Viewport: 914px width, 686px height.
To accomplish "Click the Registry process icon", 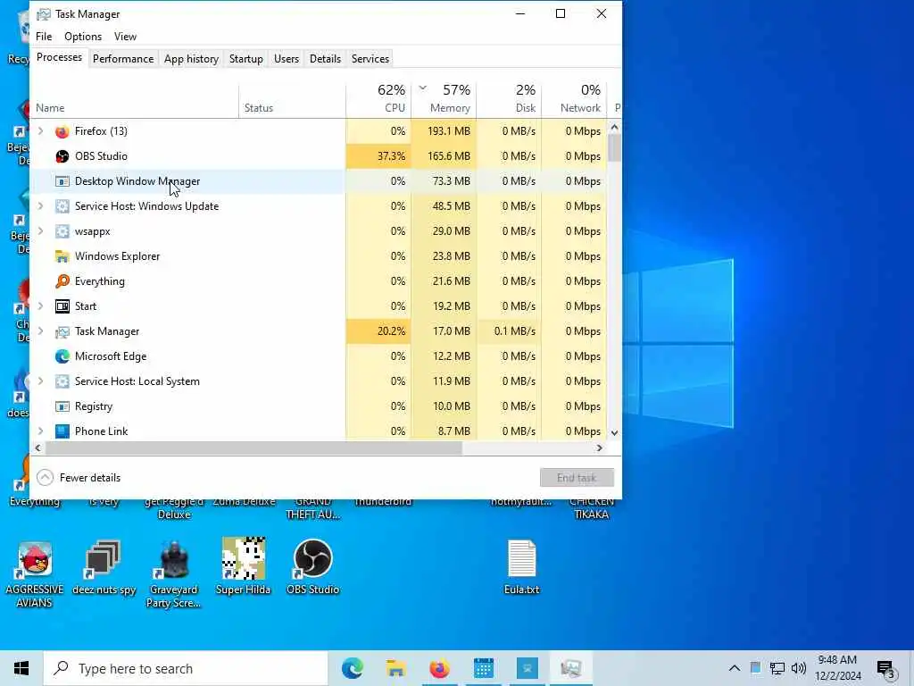I will pos(62,406).
